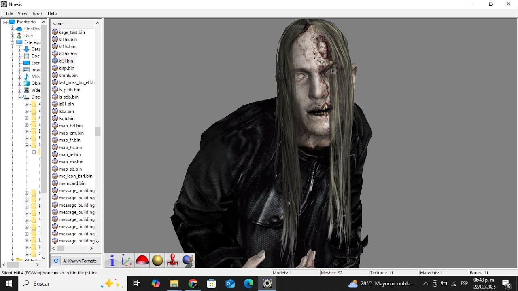Open the model info icon in viewport toolbar
Screen dimensions: 518x291
click(112, 260)
